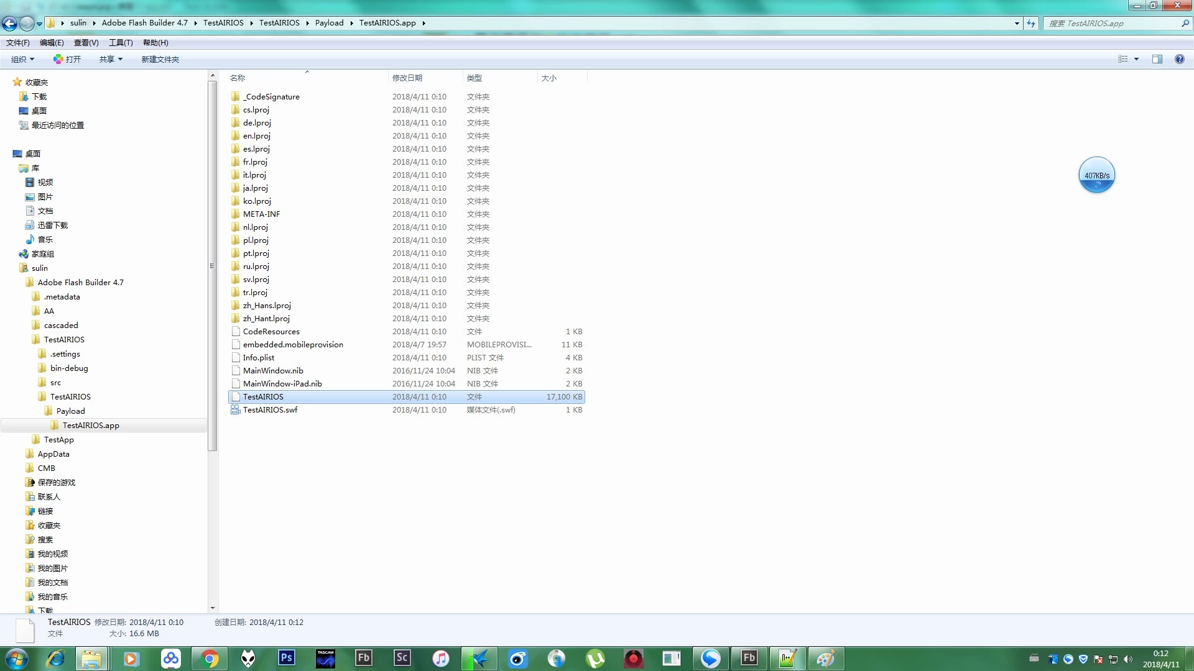Click the 名称 column header
Image resolution: width=1194 pixels, height=671 pixels.
pos(238,78)
